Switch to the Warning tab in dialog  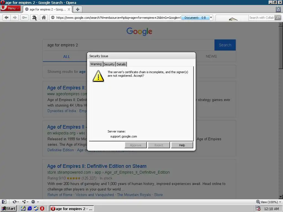coord(96,64)
